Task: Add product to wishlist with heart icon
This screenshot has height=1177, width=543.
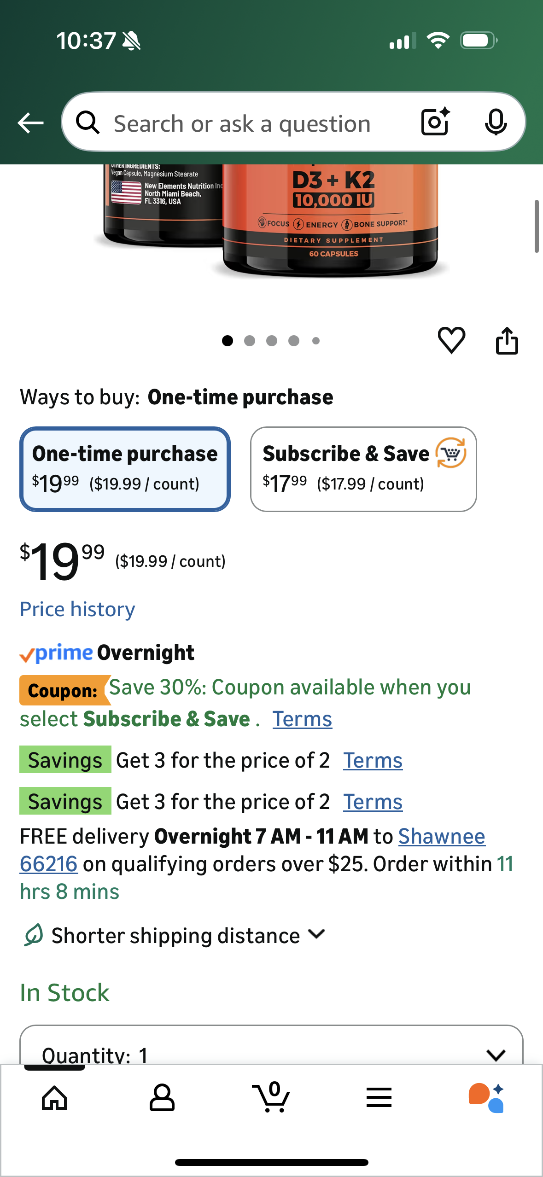Action: [x=451, y=341]
